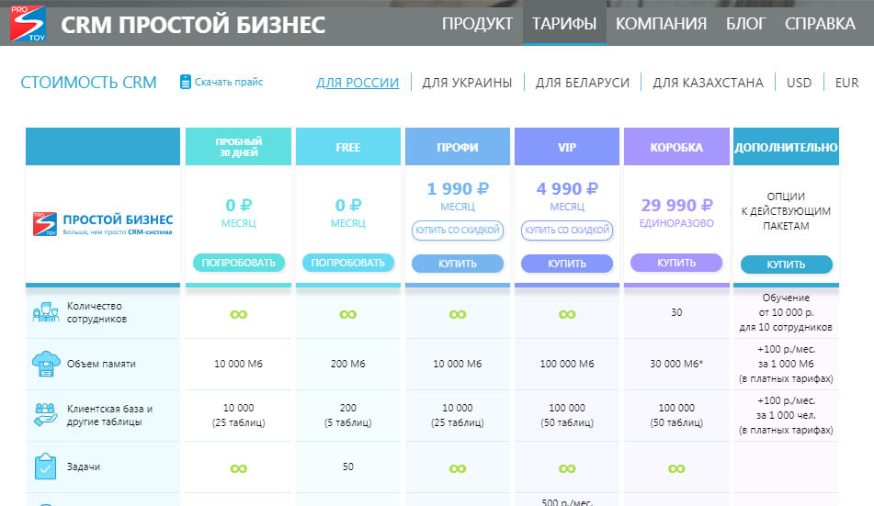This screenshot has width=874, height=506.
Task: Open the Тарифы menu item
Action: tap(564, 23)
